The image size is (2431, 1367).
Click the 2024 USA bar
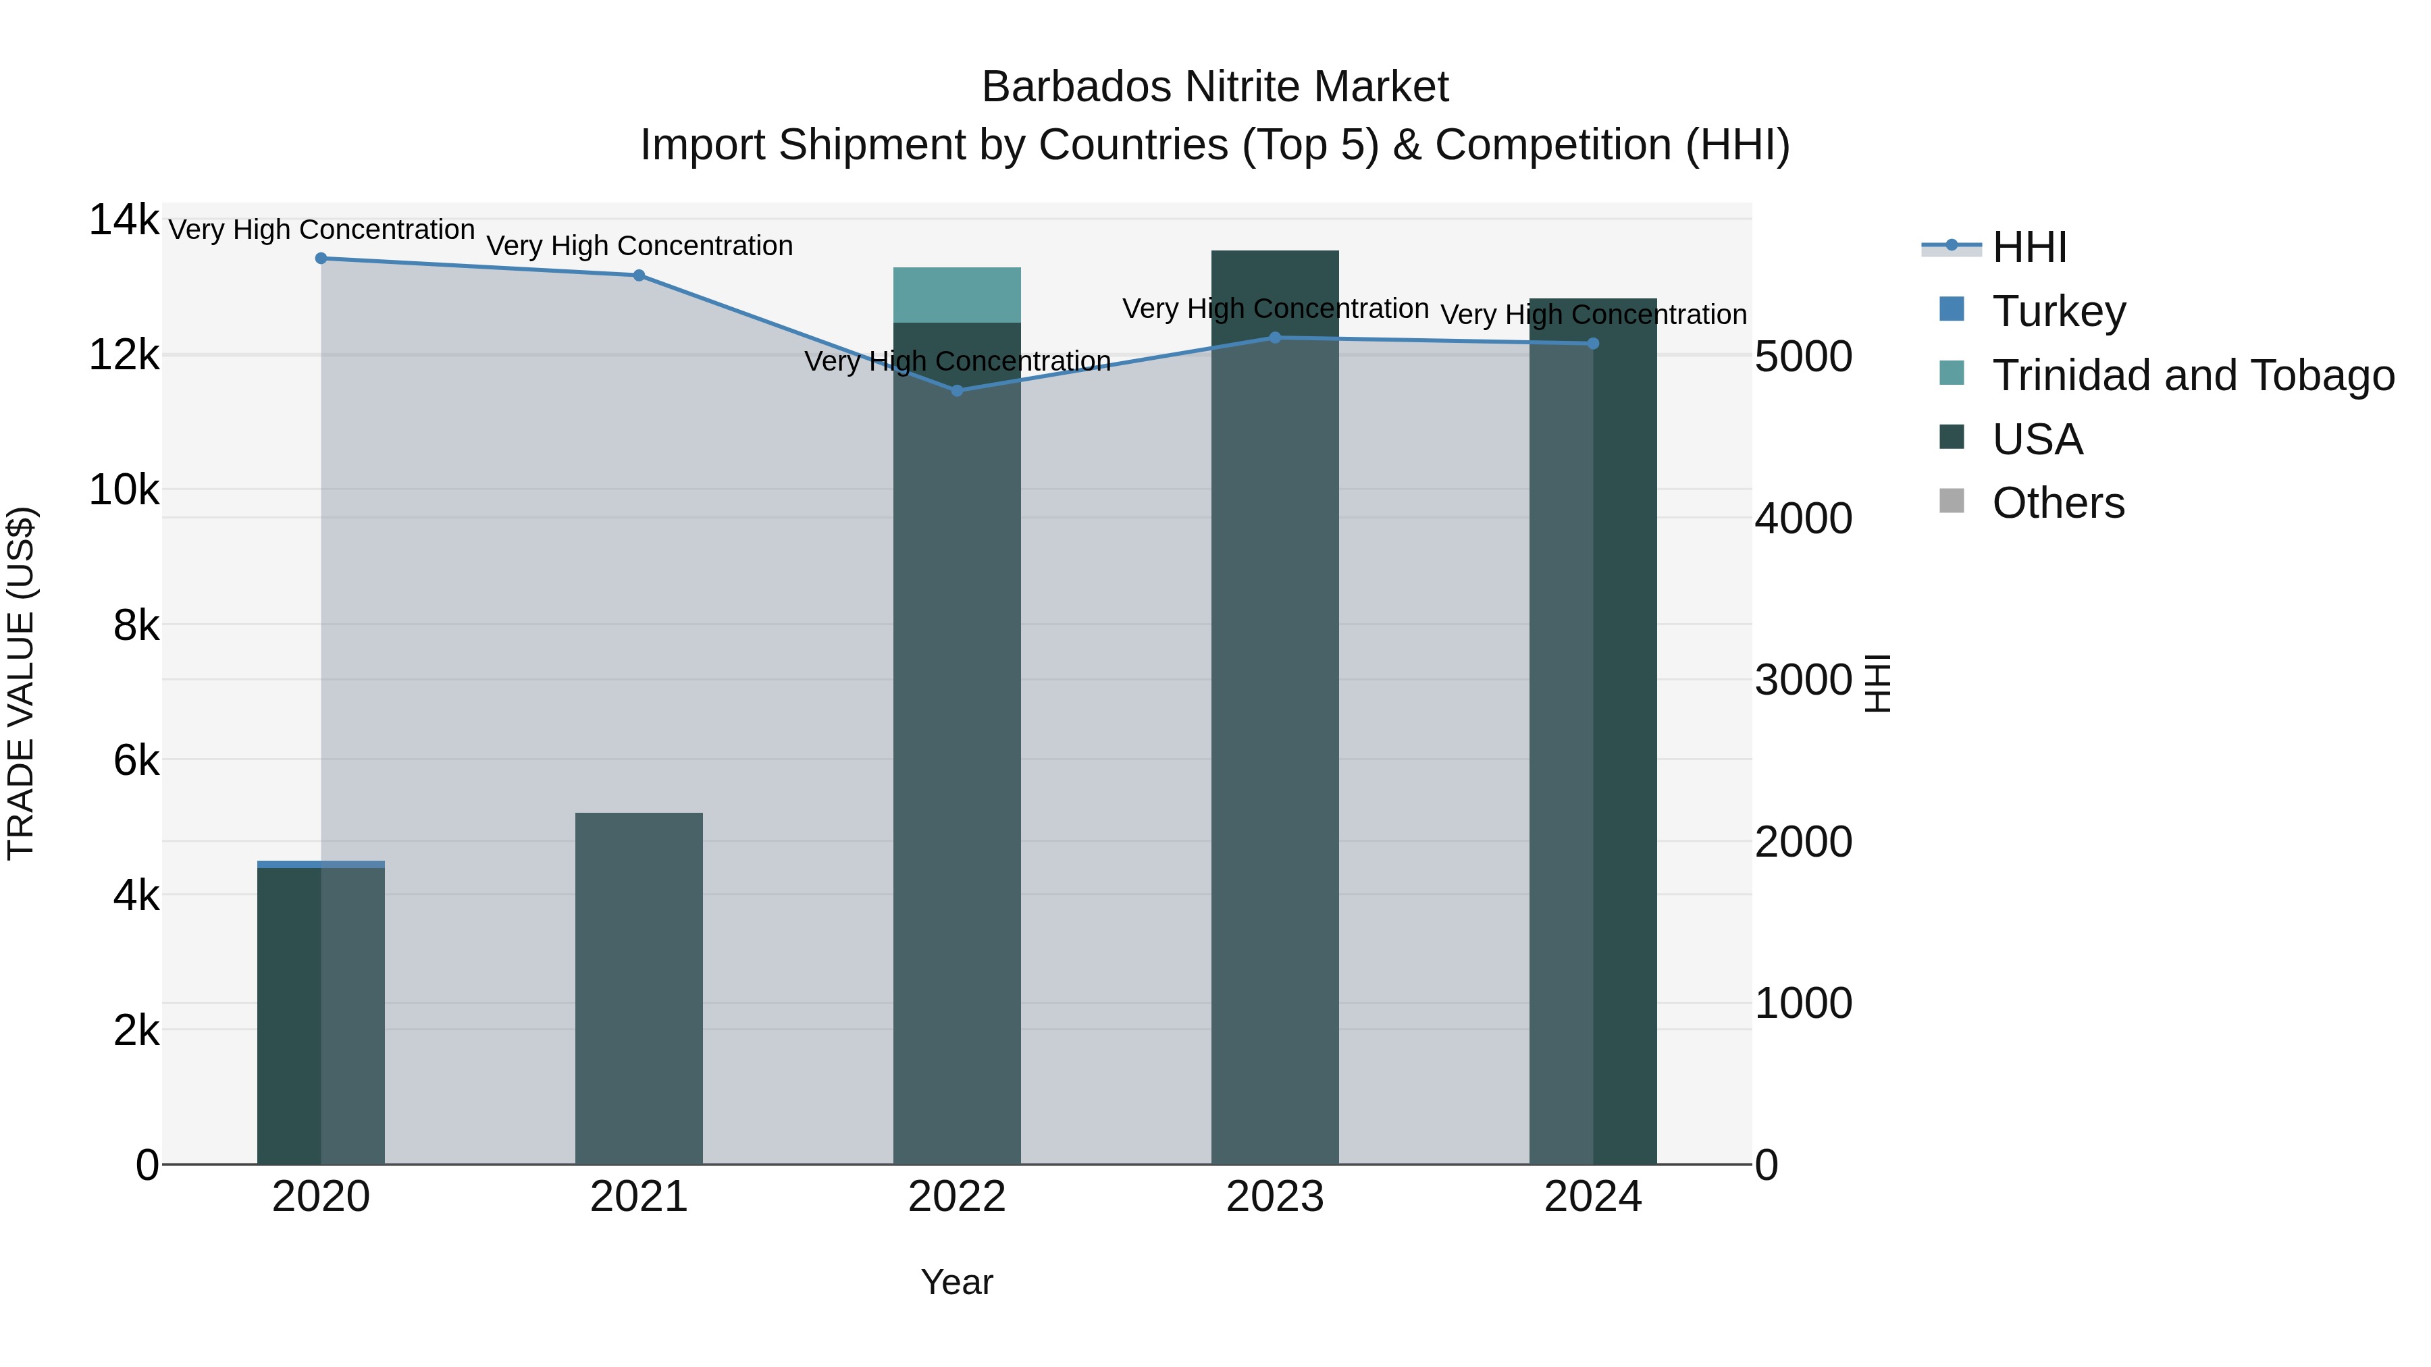click(x=1593, y=731)
